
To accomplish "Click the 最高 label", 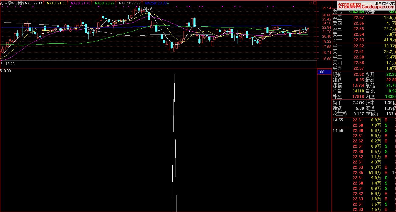I will click(x=370, y=80).
